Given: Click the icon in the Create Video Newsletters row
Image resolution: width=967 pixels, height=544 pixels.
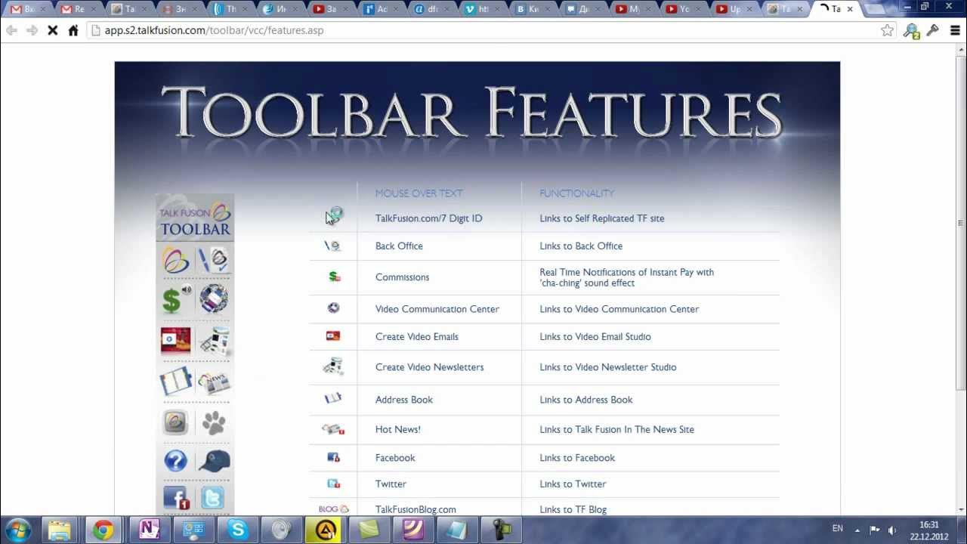Looking at the screenshot, I should (333, 366).
